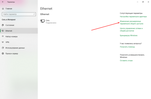Open Центр управления сетями и общим доступом
The width and height of the screenshot is (151, 99).
point(131,29)
